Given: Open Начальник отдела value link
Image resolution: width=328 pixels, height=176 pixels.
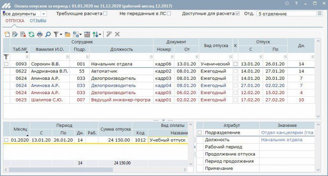Looking at the screenshot, I should 282,140.
